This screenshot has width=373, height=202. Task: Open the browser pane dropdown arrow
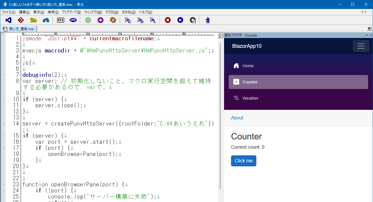click(367, 35)
